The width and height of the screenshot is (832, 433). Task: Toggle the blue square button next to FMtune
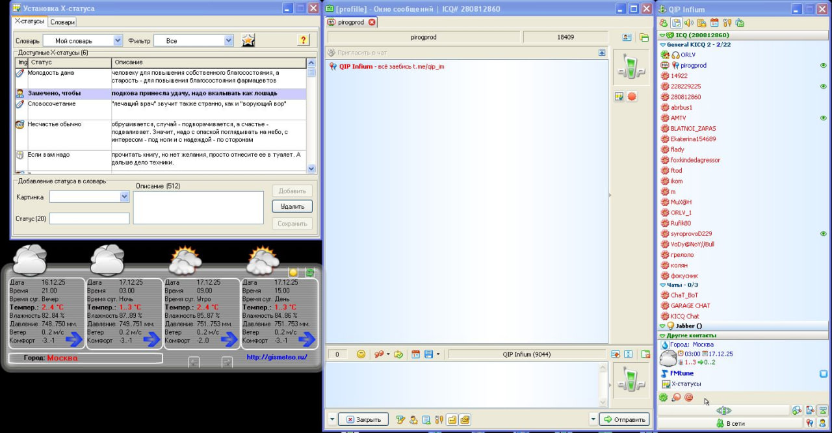click(x=823, y=374)
